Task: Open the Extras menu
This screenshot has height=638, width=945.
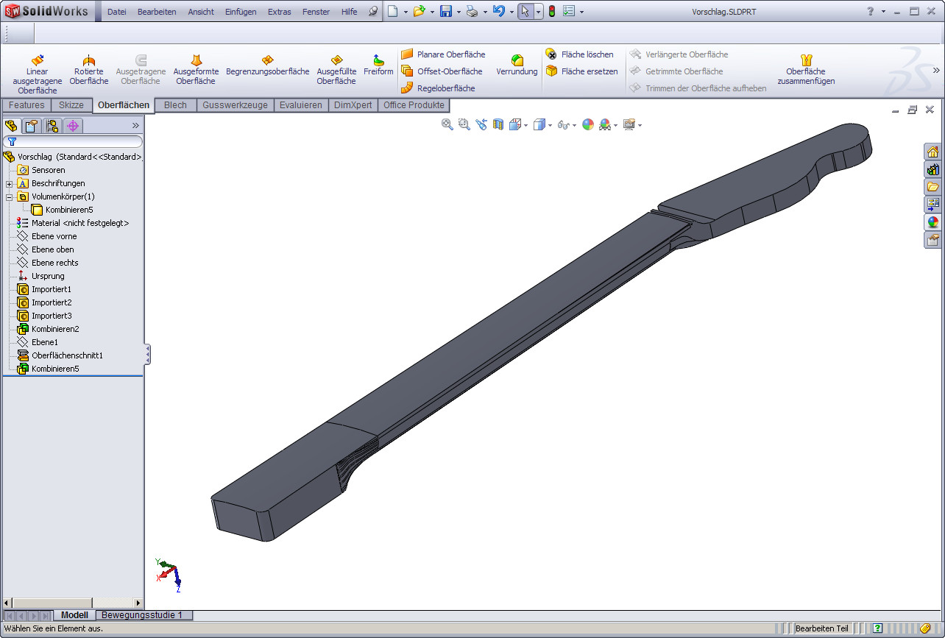Action: coord(280,12)
